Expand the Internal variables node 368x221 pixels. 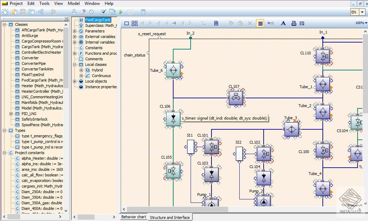(75, 42)
